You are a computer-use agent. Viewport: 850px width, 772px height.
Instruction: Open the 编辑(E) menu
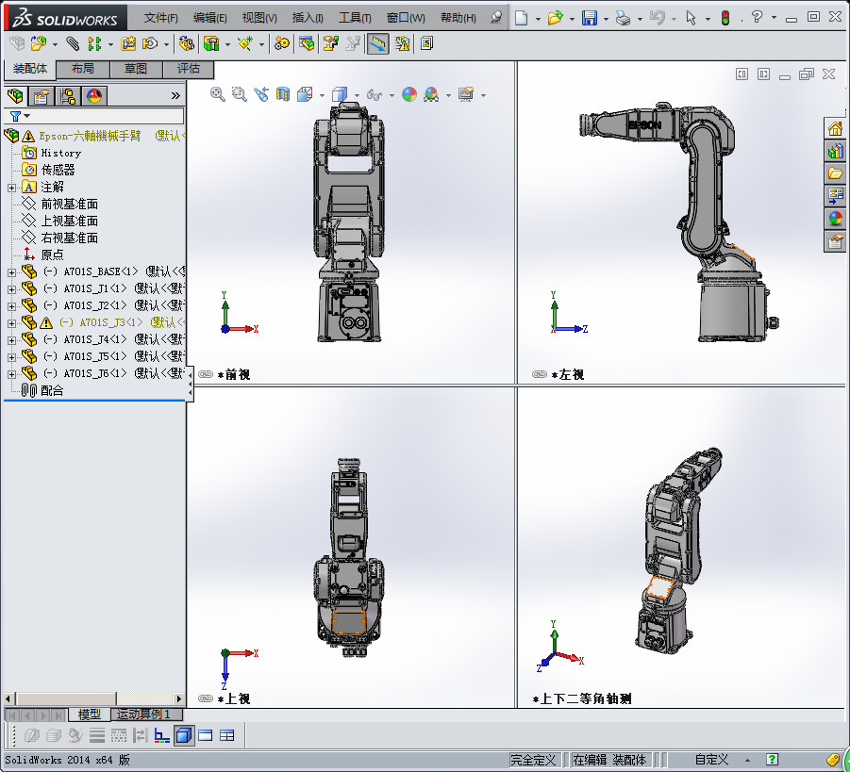209,18
